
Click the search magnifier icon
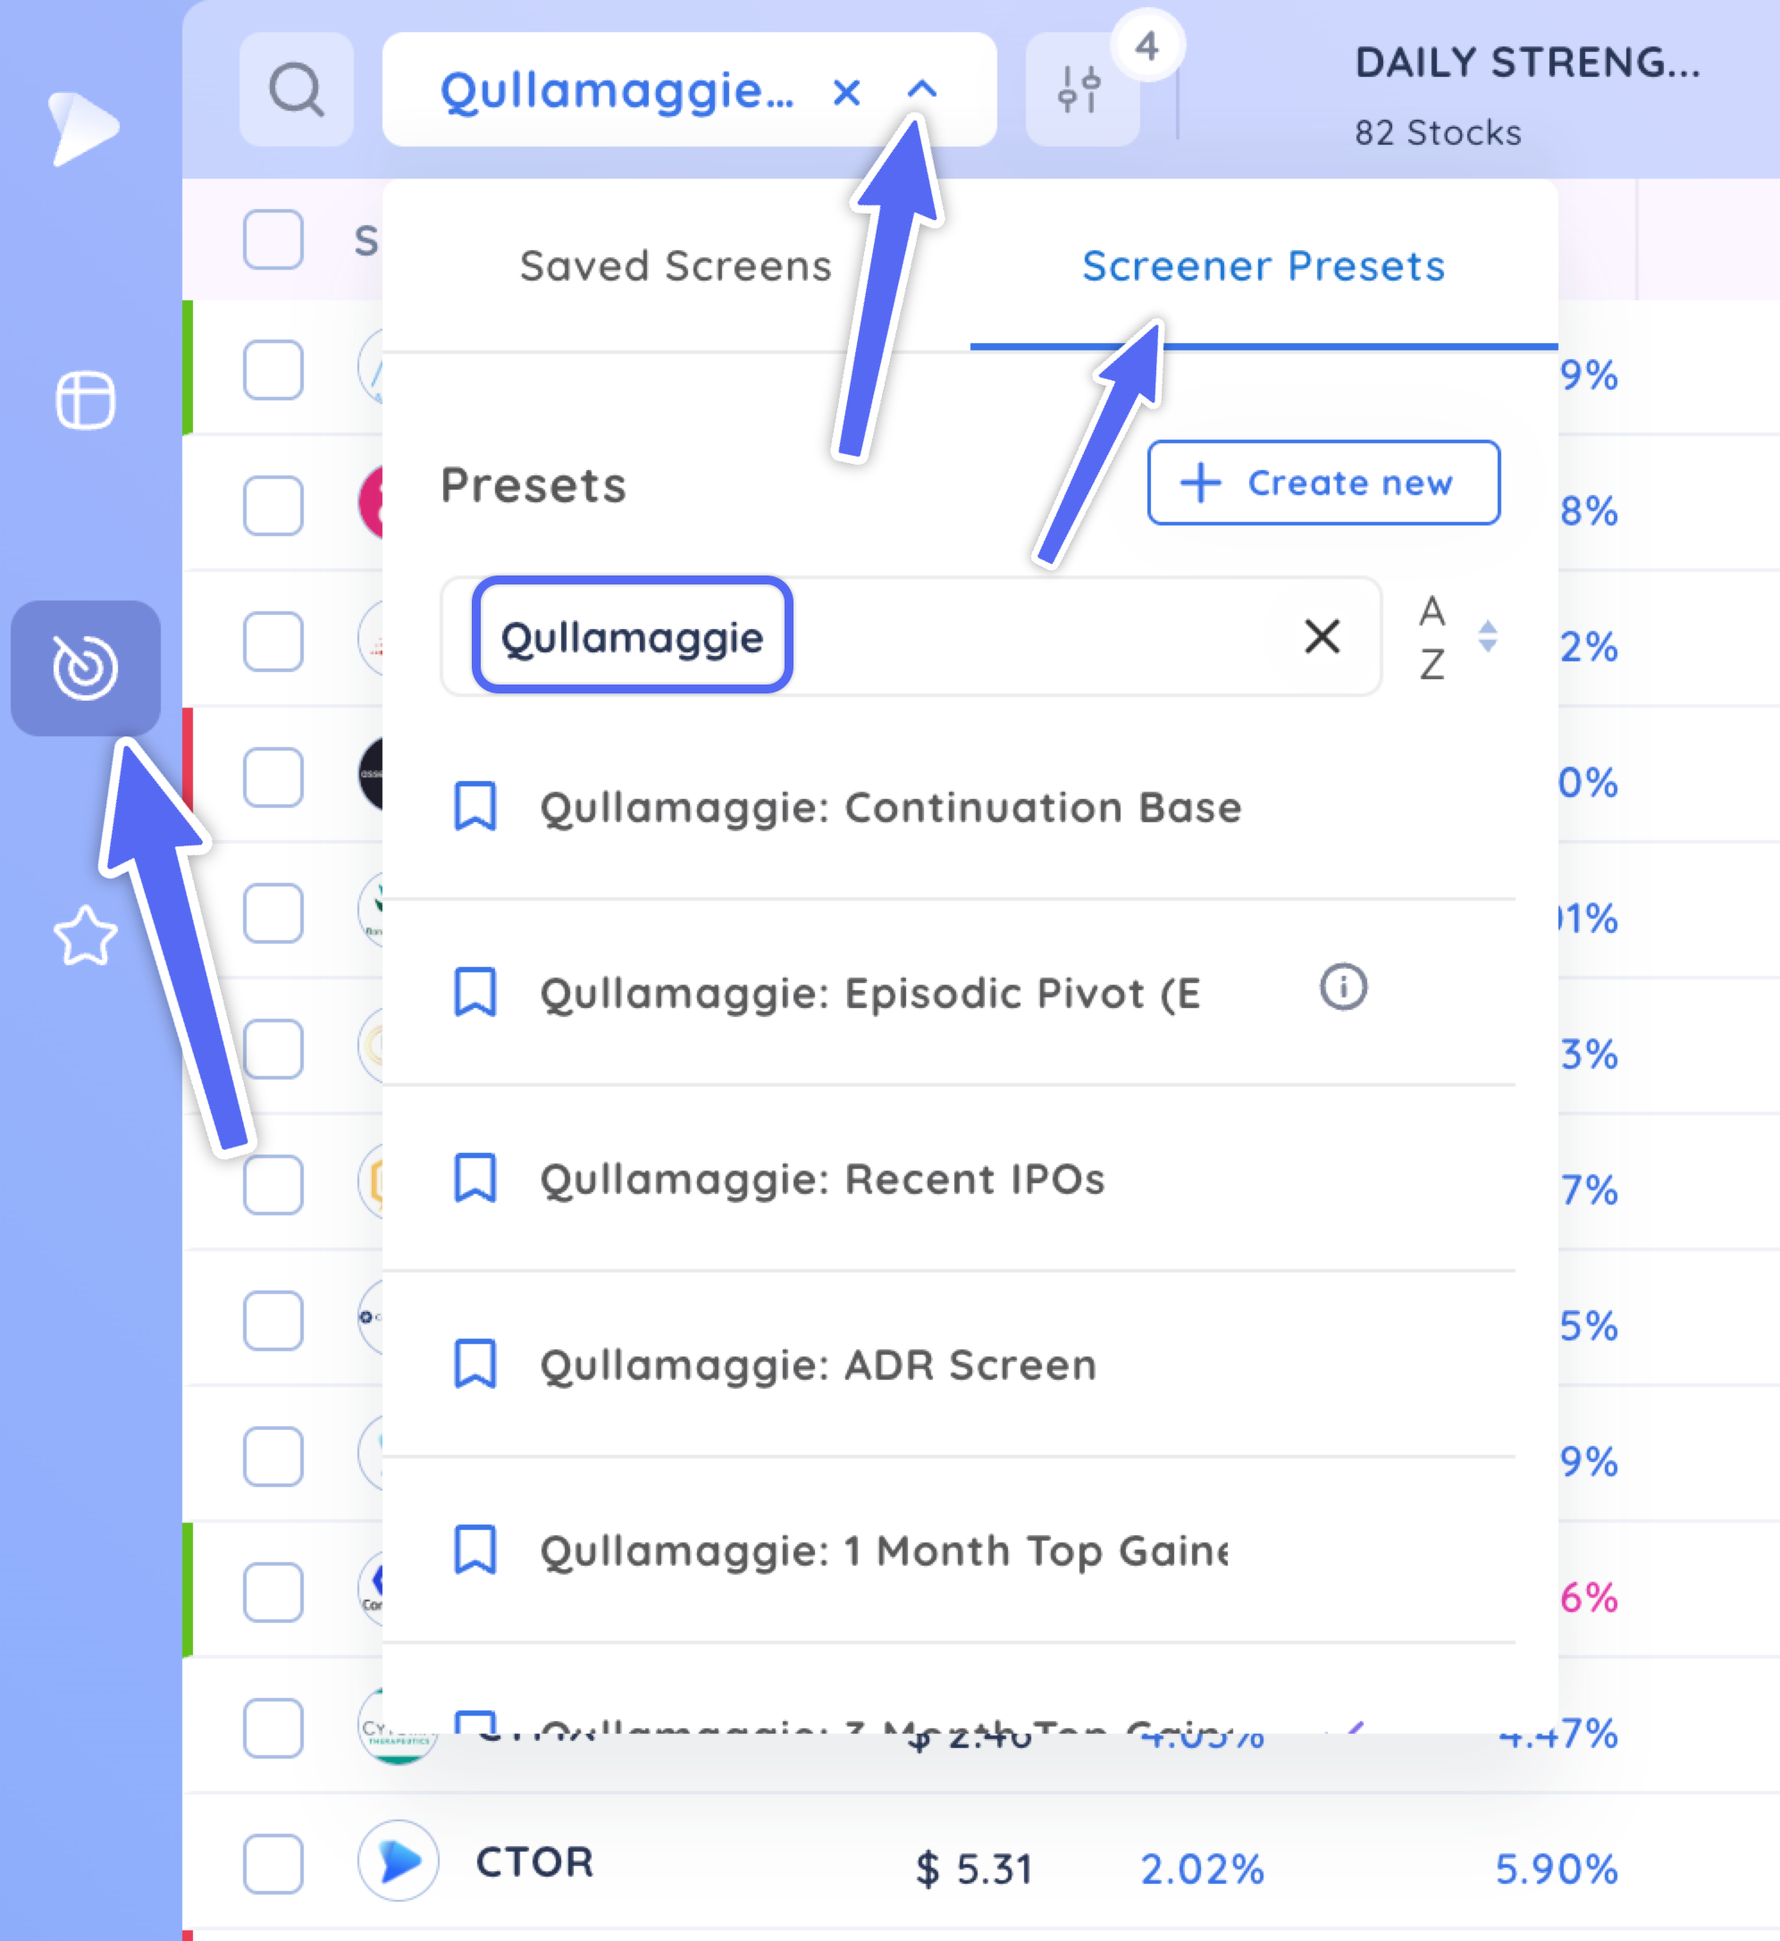point(296,89)
